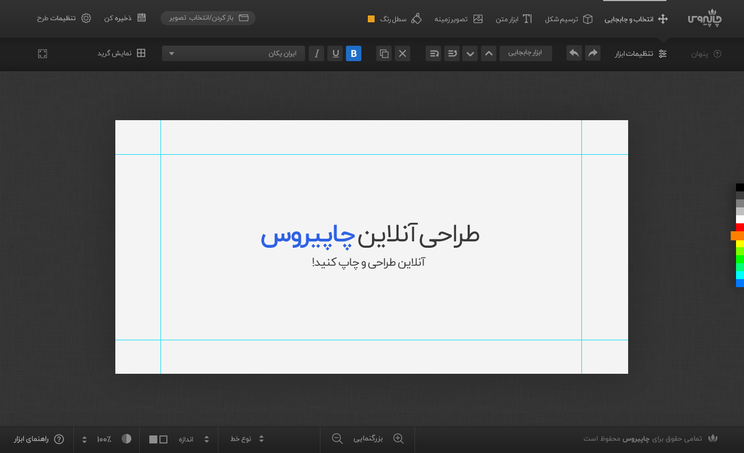Pick the red color swatch

pos(740,227)
